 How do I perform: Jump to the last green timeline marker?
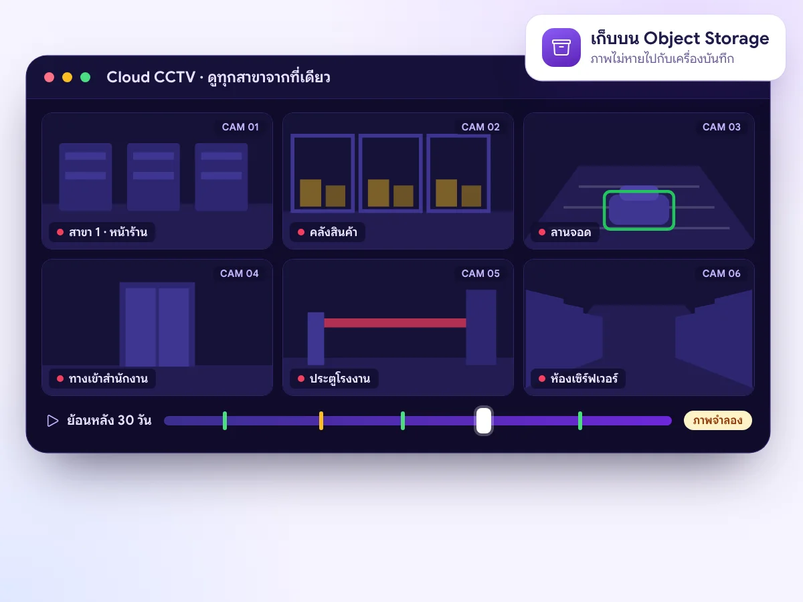pos(580,421)
